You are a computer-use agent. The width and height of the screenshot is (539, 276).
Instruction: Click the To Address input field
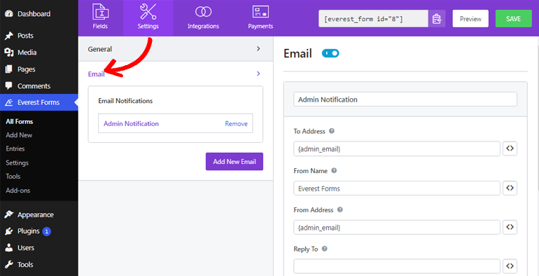tap(397, 149)
